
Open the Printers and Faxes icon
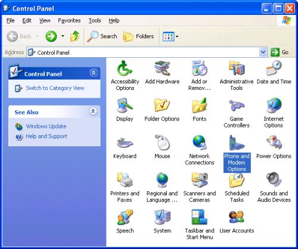(x=125, y=180)
